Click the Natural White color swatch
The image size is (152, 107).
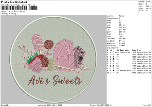point(113,52)
